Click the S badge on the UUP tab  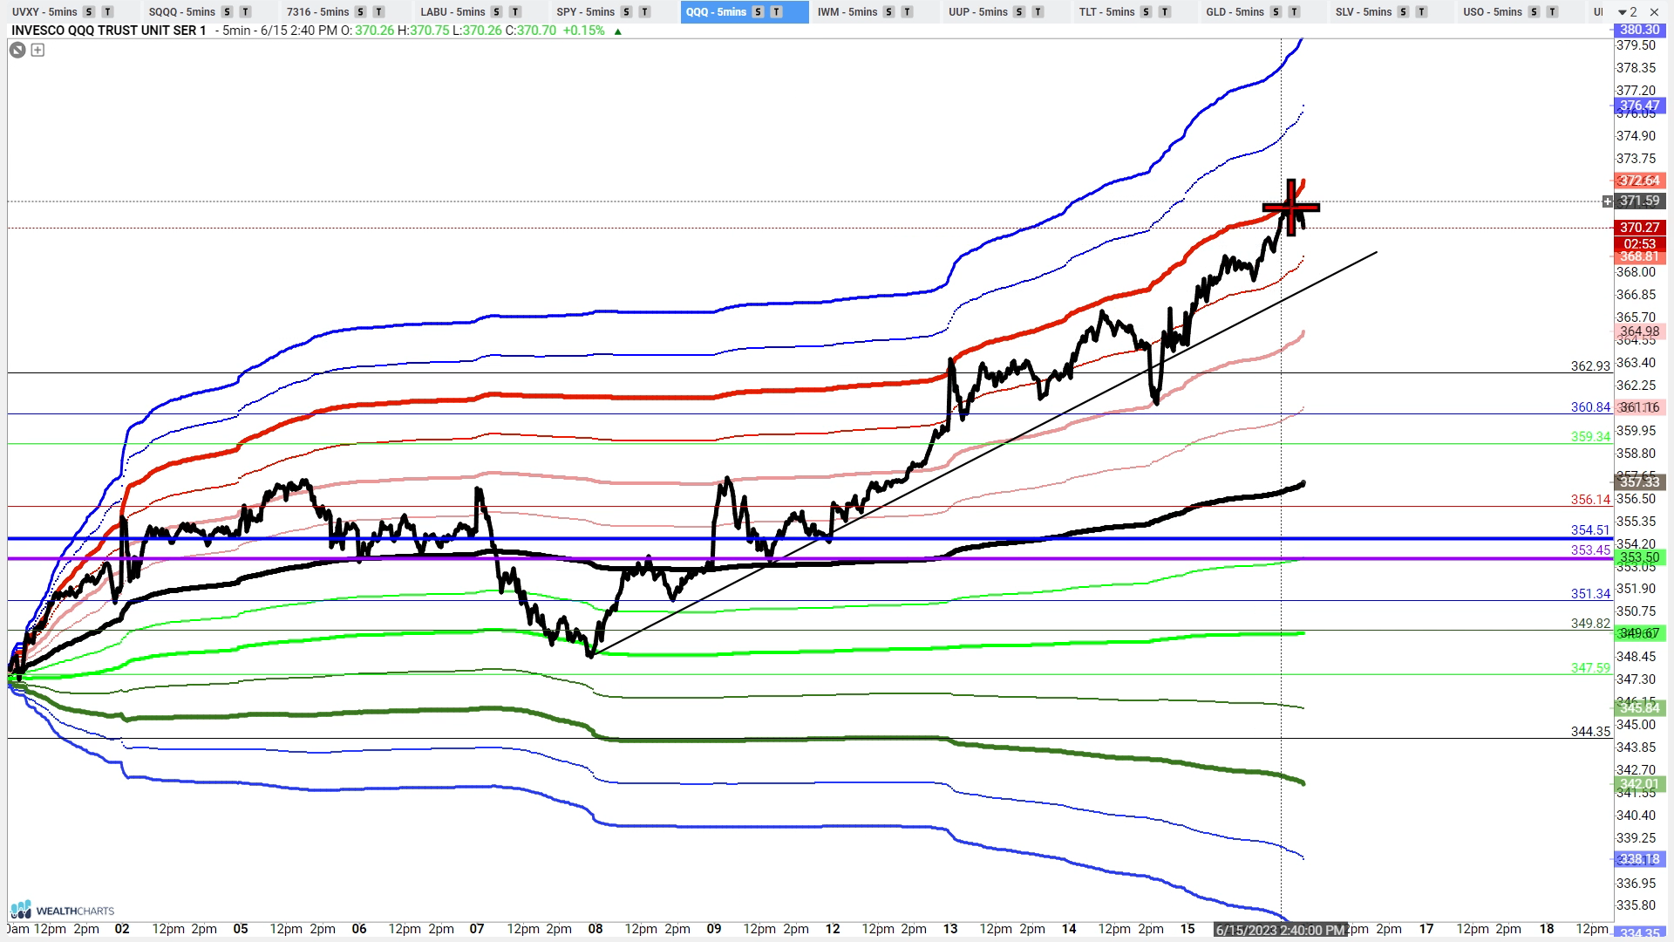click(1019, 12)
